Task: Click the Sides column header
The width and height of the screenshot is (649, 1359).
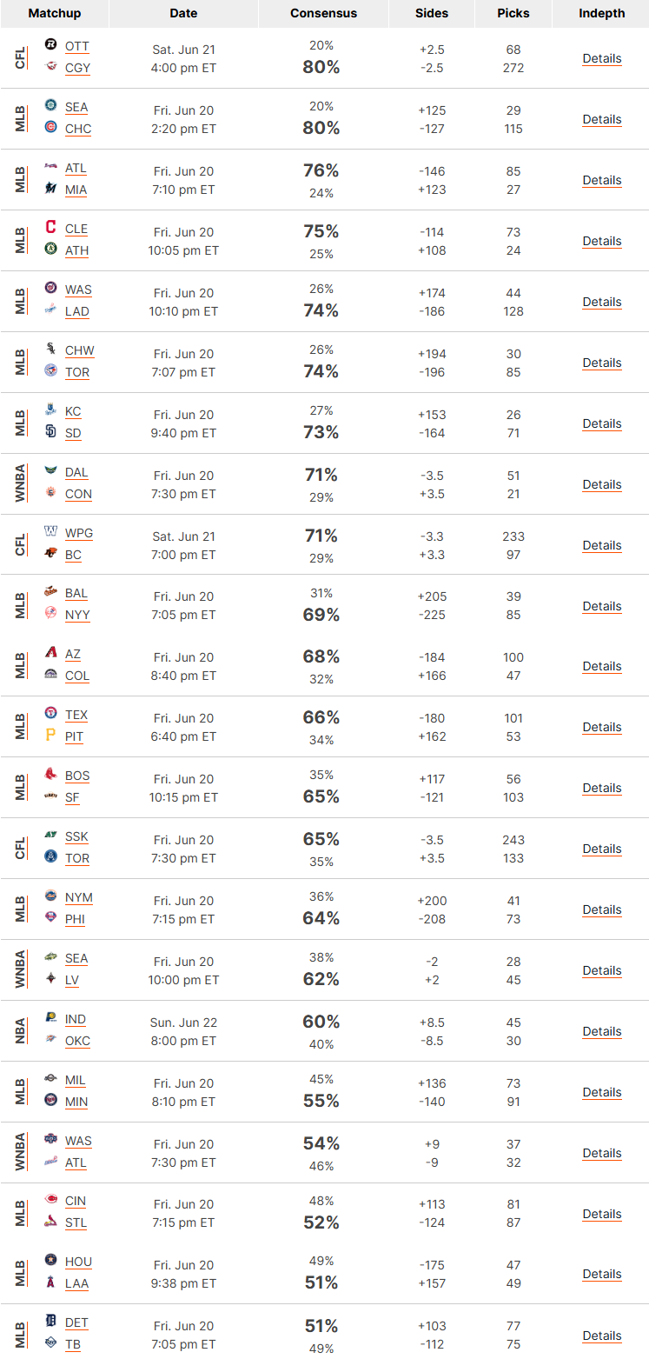Action: [x=432, y=13]
